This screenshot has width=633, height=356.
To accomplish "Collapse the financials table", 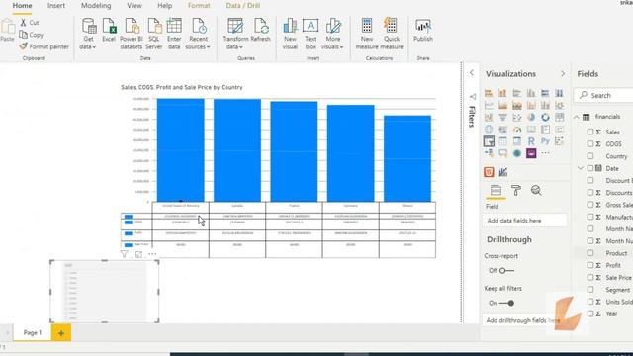I will point(577,117).
